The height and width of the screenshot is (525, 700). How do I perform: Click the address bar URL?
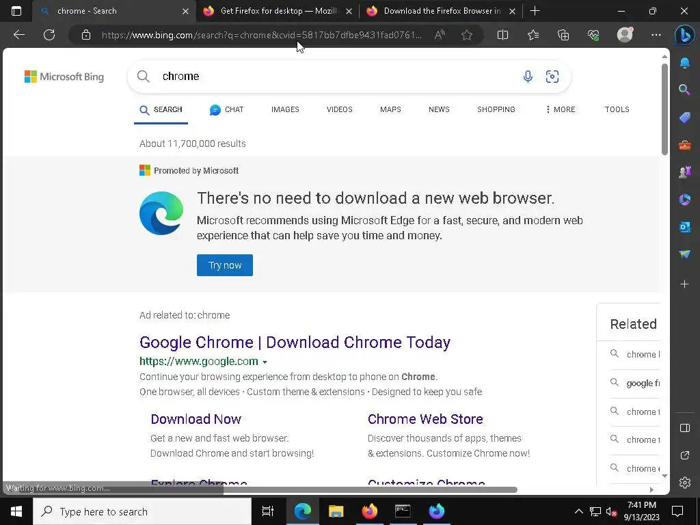click(262, 35)
